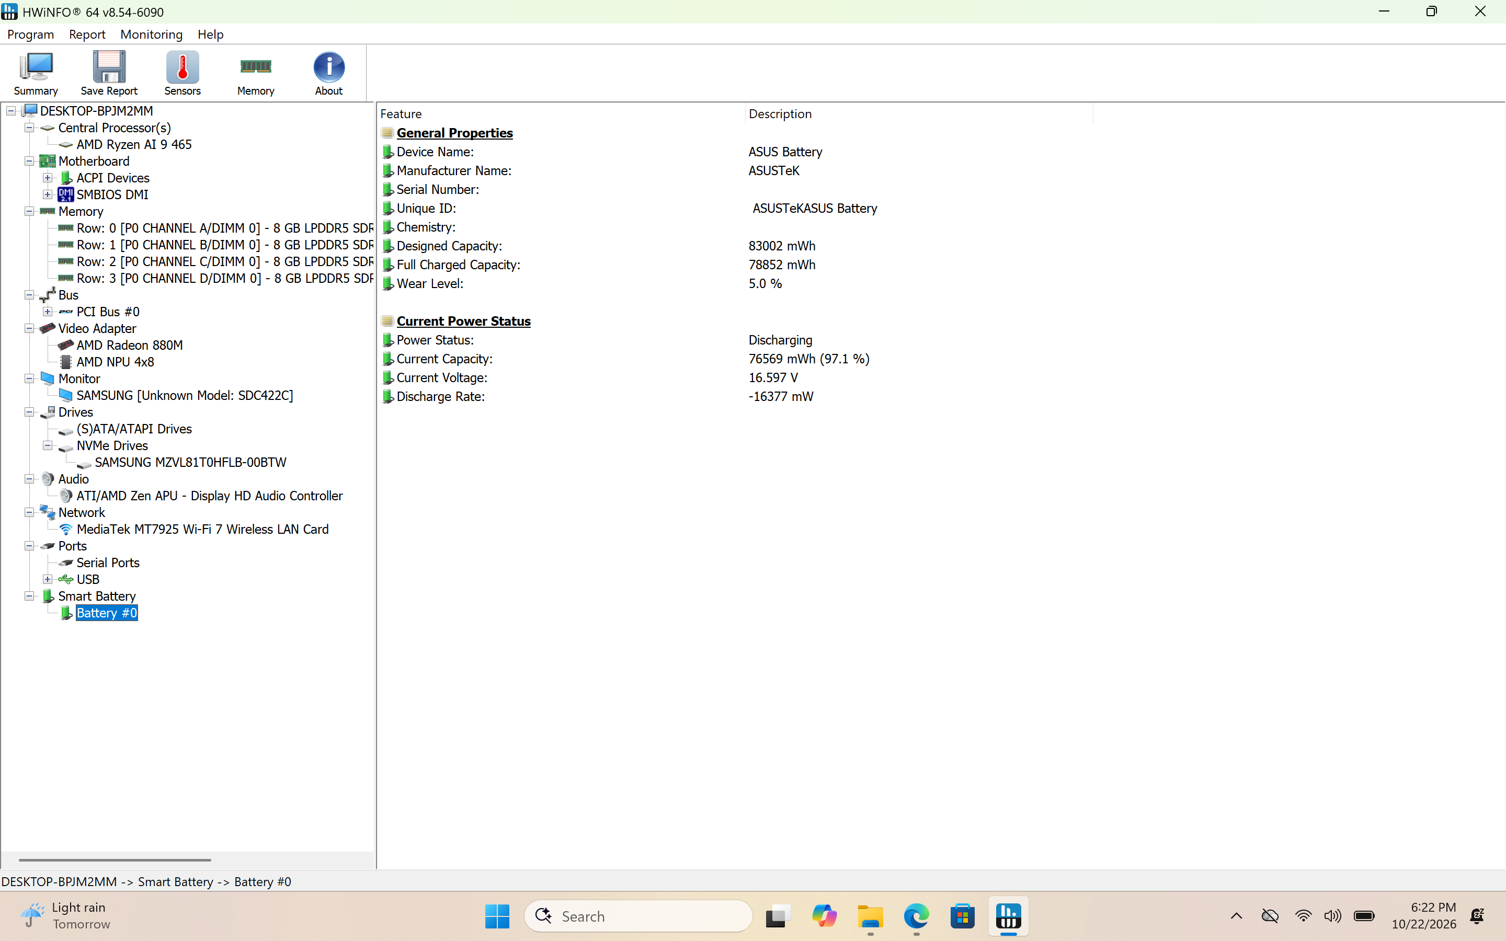Show hidden icons tray chevron

(x=1237, y=916)
